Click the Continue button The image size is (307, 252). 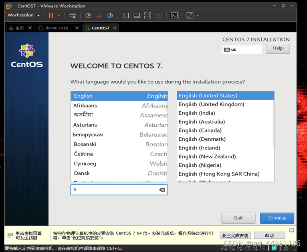[x=277, y=218]
